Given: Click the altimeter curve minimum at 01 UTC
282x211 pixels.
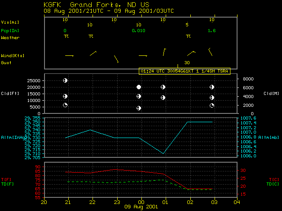Looking at the screenshot, I should click(x=163, y=153).
